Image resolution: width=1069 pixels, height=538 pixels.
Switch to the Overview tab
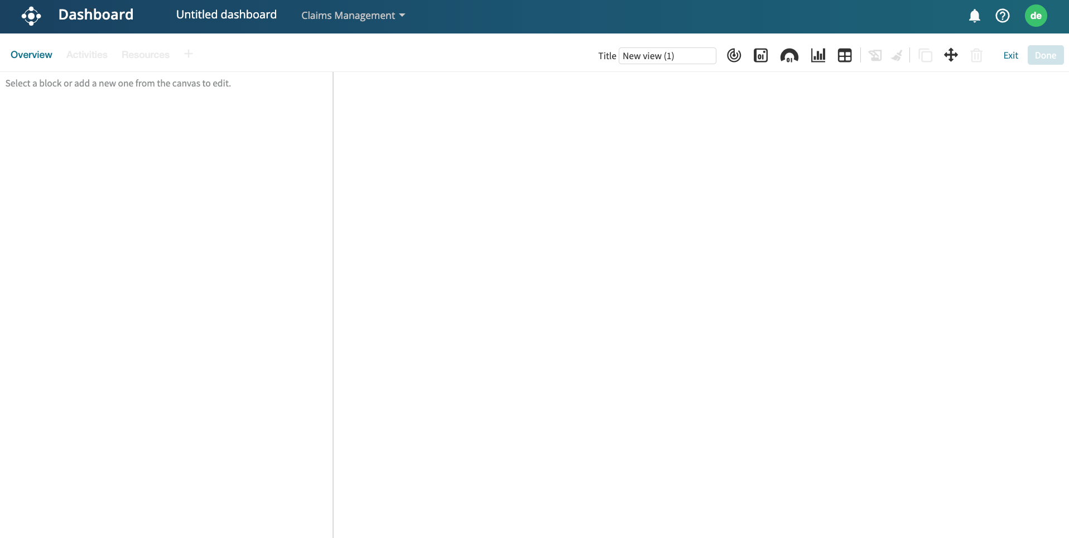(x=31, y=55)
